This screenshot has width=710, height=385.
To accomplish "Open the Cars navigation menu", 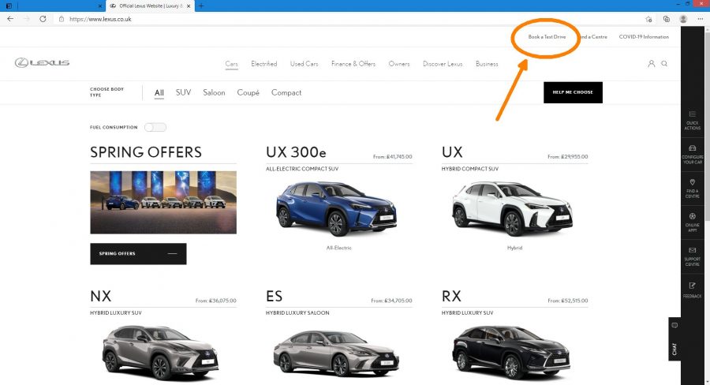I will (x=231, y=64).
